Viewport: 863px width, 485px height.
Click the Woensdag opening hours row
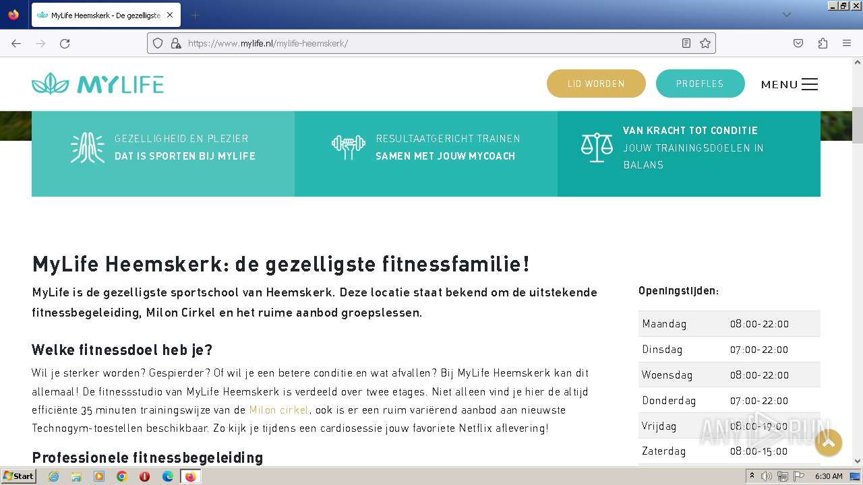pos(730,375)
